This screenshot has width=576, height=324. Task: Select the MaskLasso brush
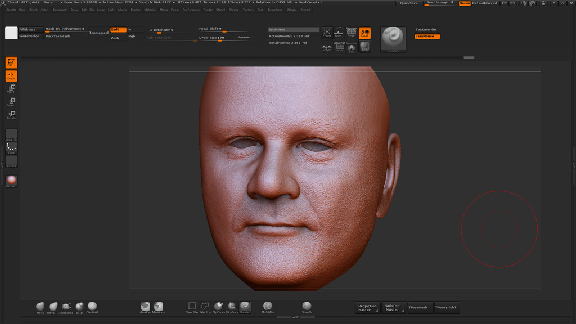click(x=159, y=308)
